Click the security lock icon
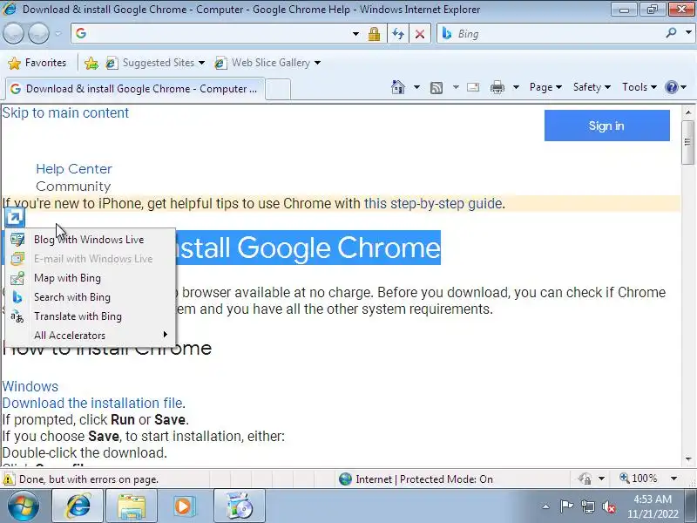Viewport: 697px width, 523px height. tap(374, 33)
